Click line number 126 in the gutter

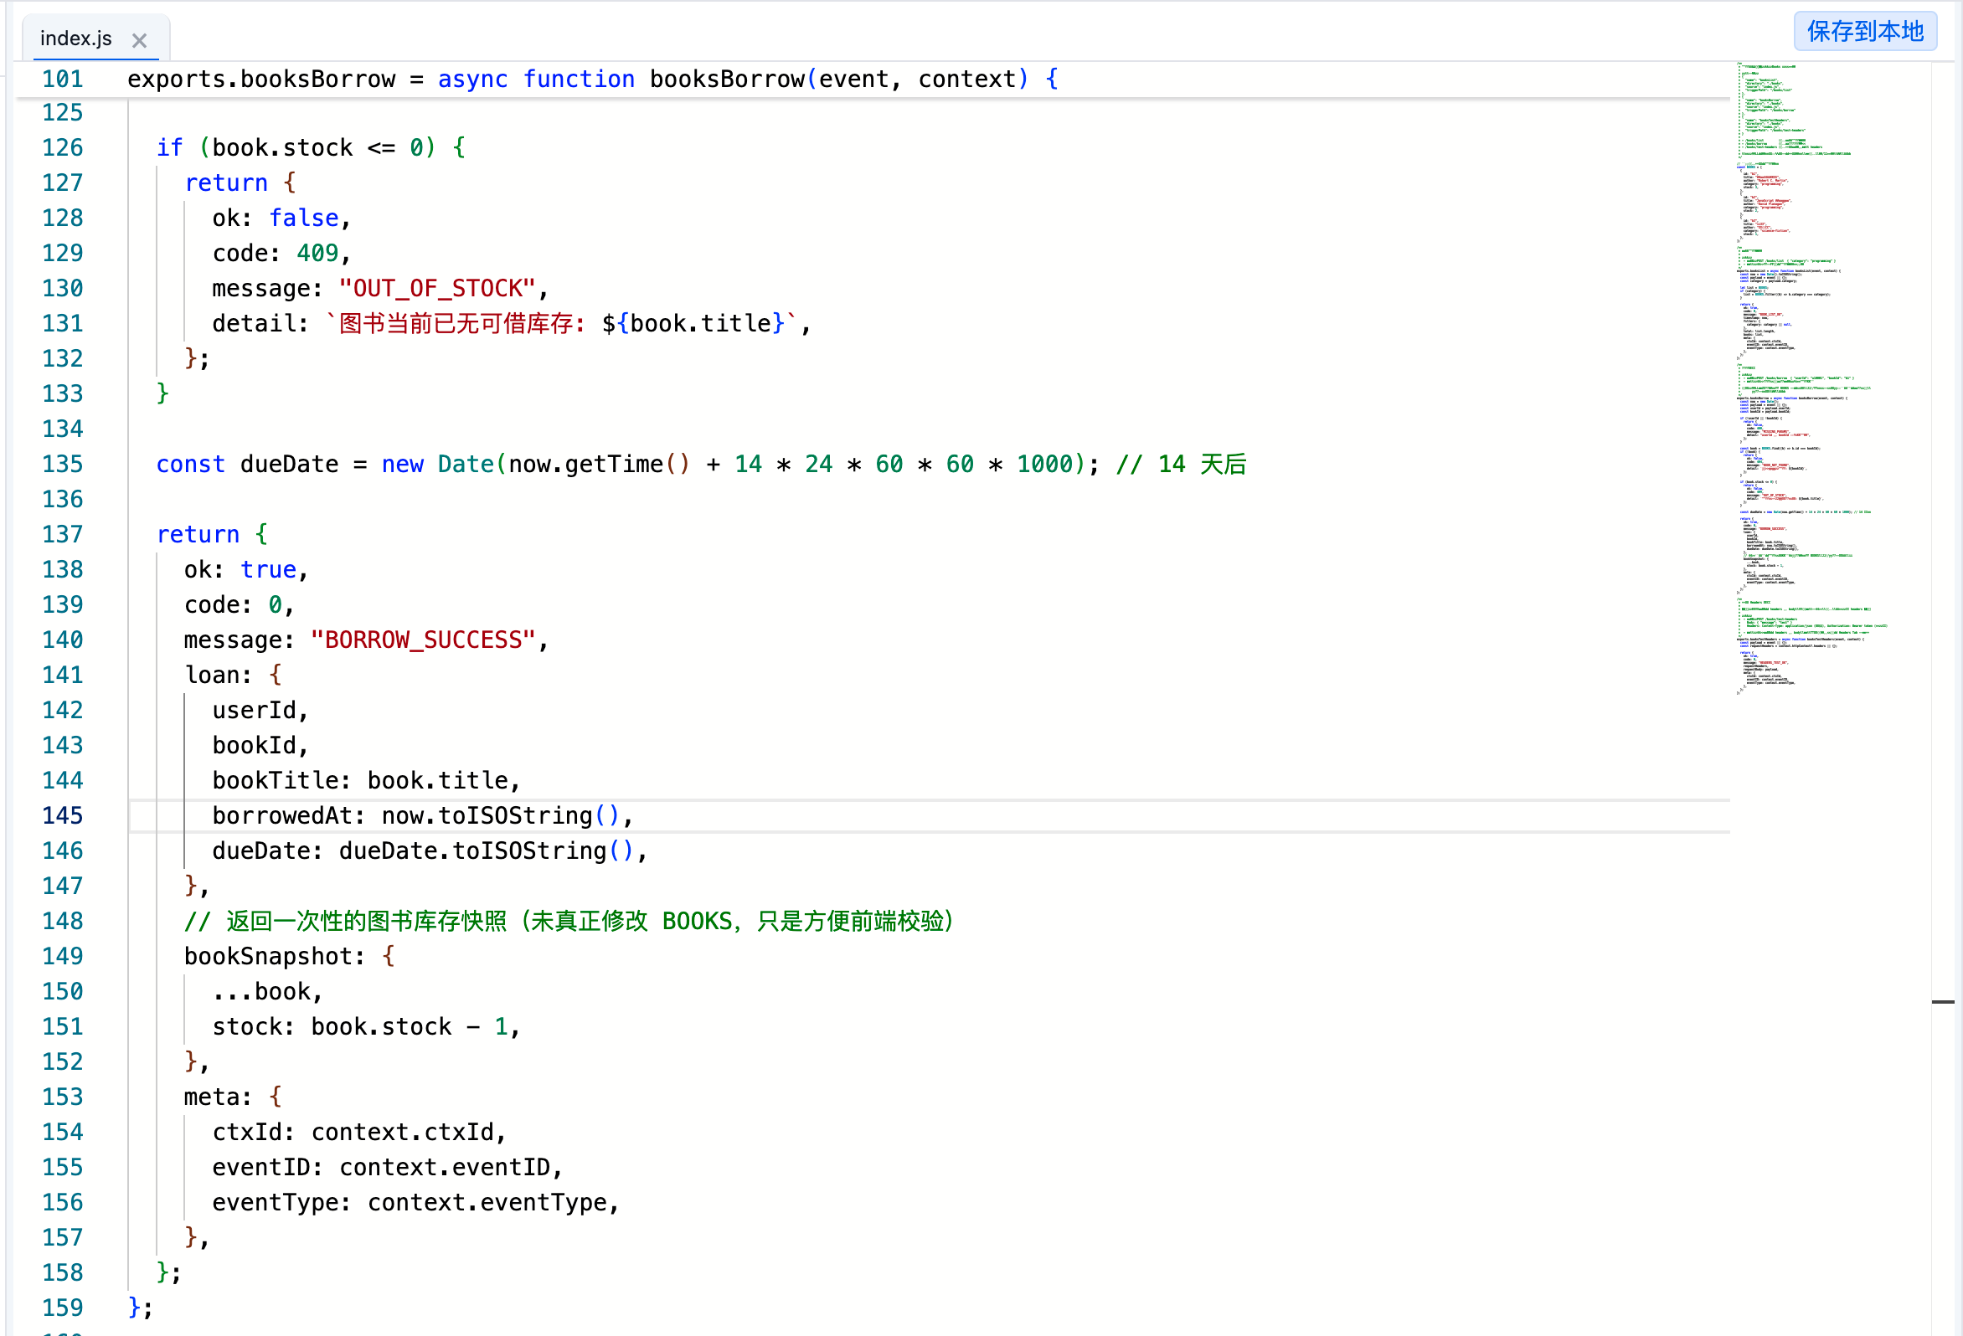(63, 148)
